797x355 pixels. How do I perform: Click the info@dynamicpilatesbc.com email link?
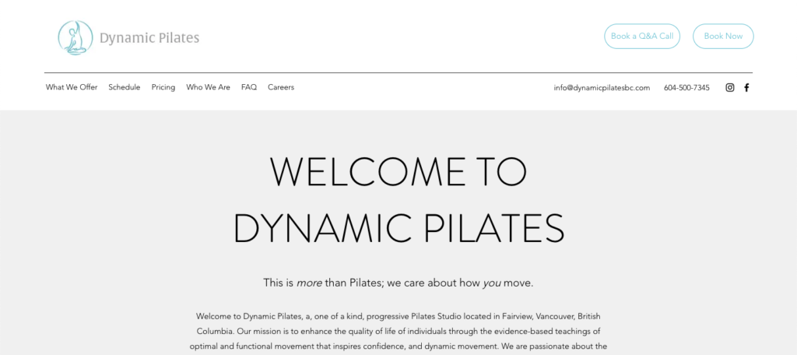(x=602, y=87)
